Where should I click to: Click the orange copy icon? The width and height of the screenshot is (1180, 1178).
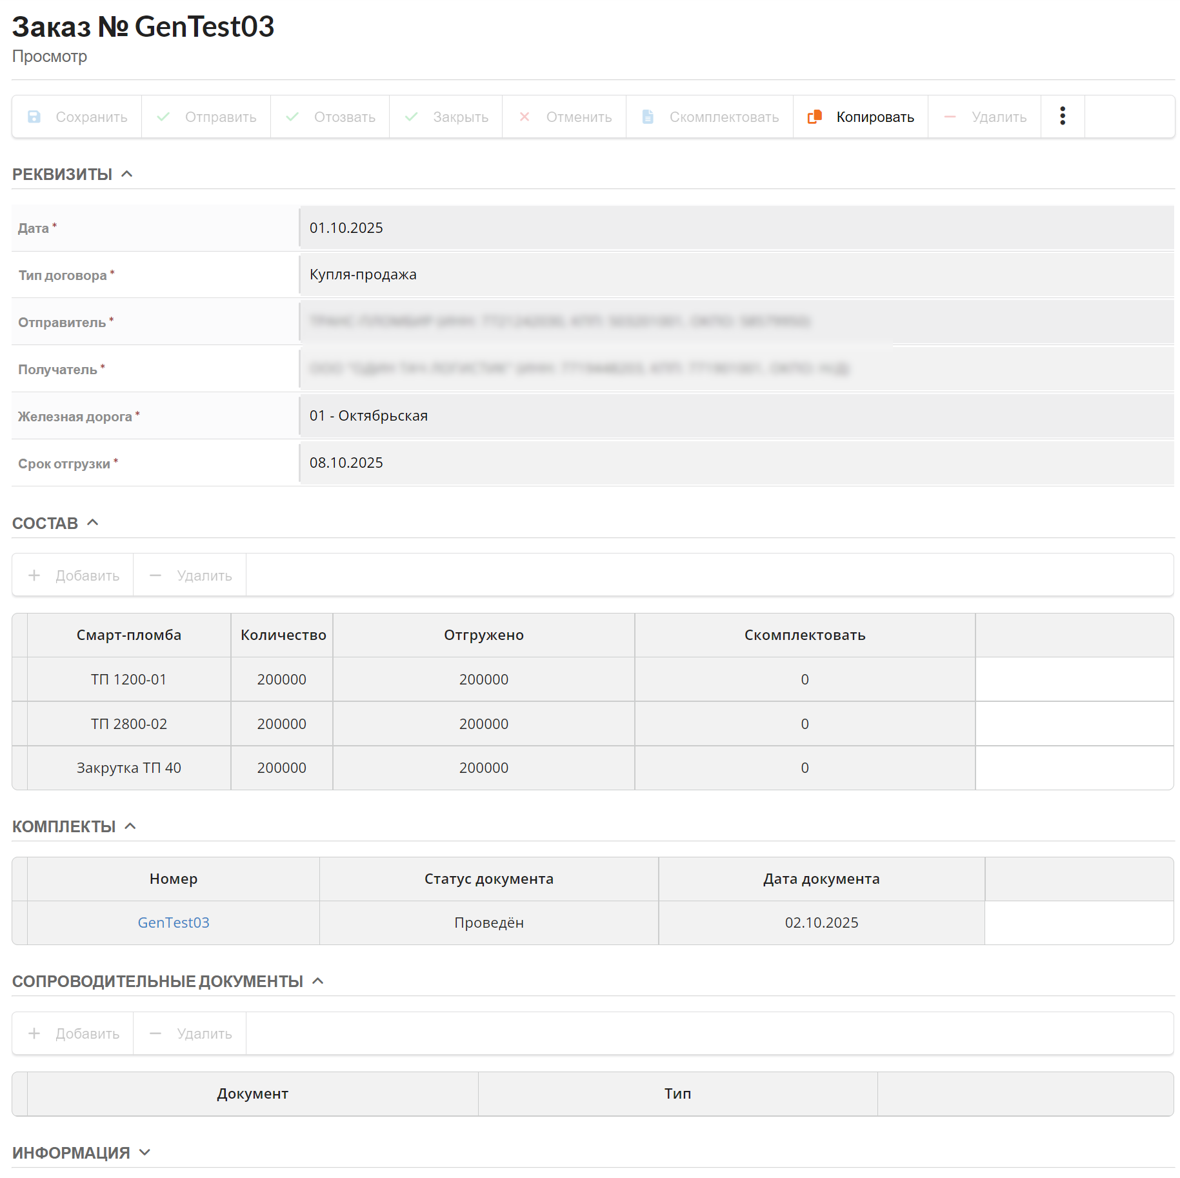click(815, 117)
